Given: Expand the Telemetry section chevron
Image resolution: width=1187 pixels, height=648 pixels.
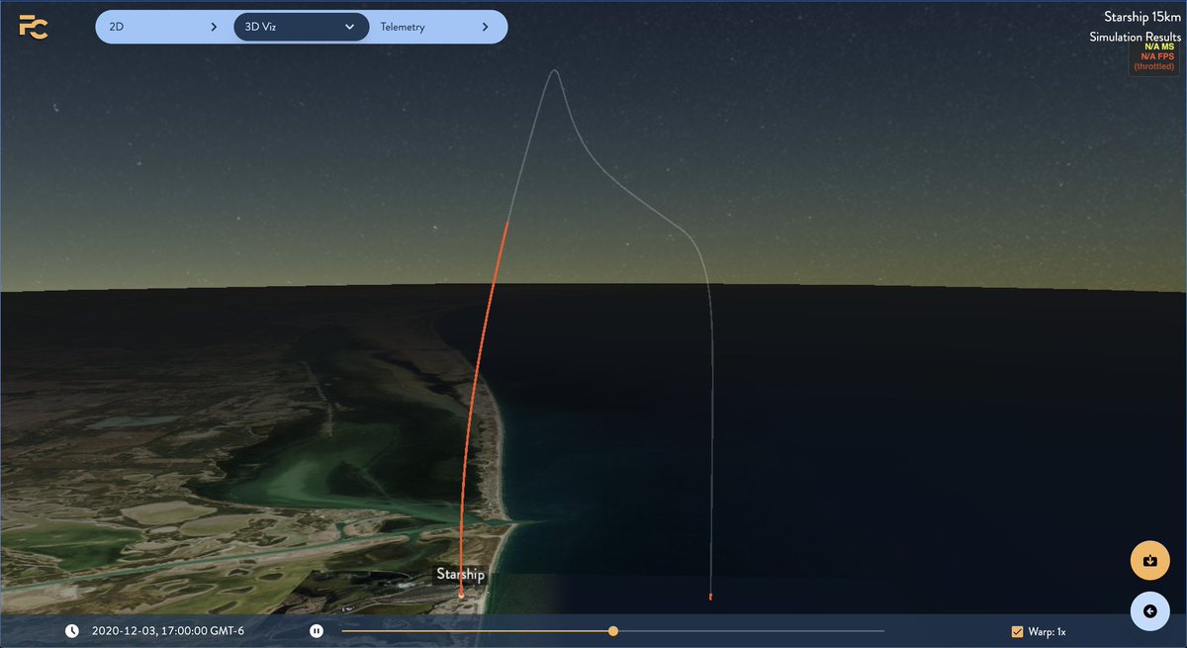Looking at the screenshot, I should 485,27.
